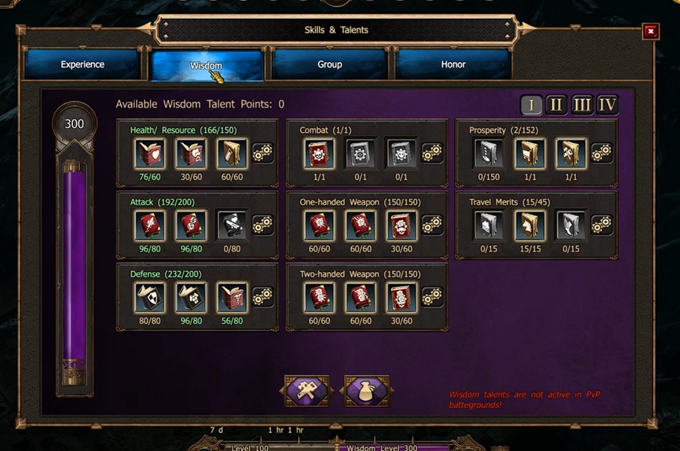
Task: Close the Skills & Talents window
Action: pos(651,31)
